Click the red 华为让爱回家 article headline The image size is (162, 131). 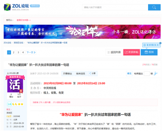coord(71,115)
